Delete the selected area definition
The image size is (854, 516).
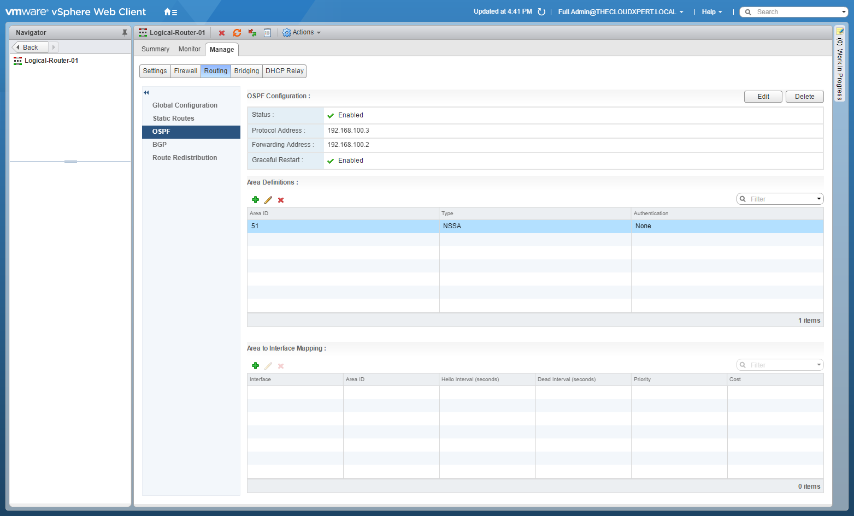click(281, 200)
